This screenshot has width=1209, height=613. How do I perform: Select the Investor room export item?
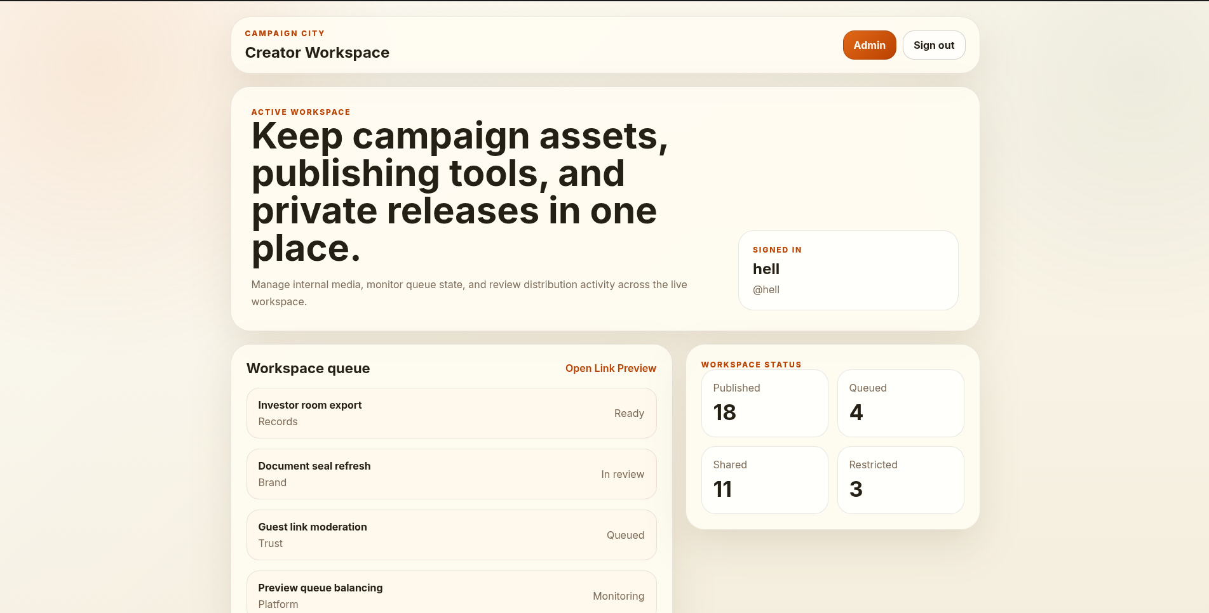450,413
